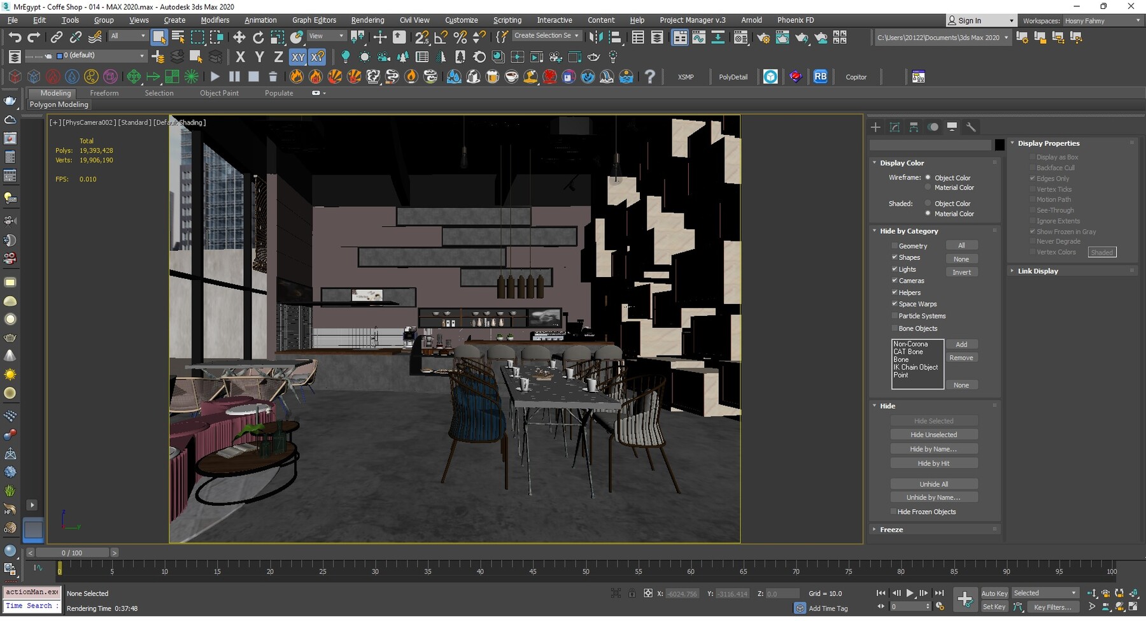Open the Utilities panel wrench icon

(x=972, y=127)
